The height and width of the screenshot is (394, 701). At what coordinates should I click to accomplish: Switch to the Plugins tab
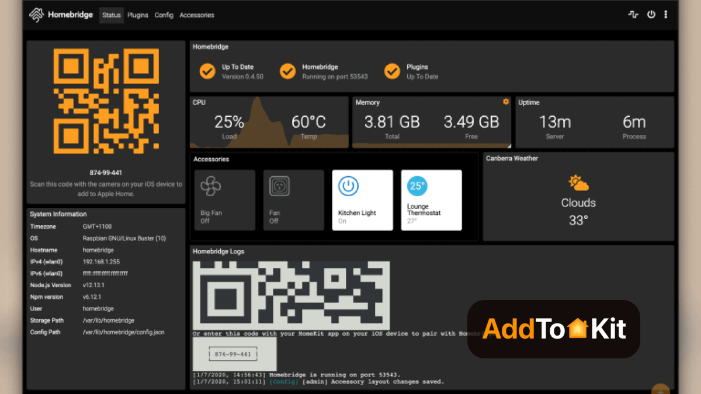[x=137, y=15]
